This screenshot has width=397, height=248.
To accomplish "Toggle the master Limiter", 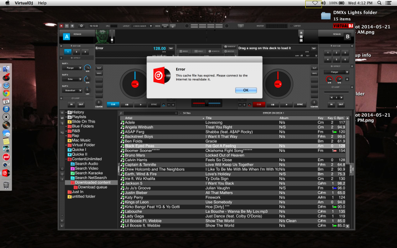I will [x=296, y=26].
